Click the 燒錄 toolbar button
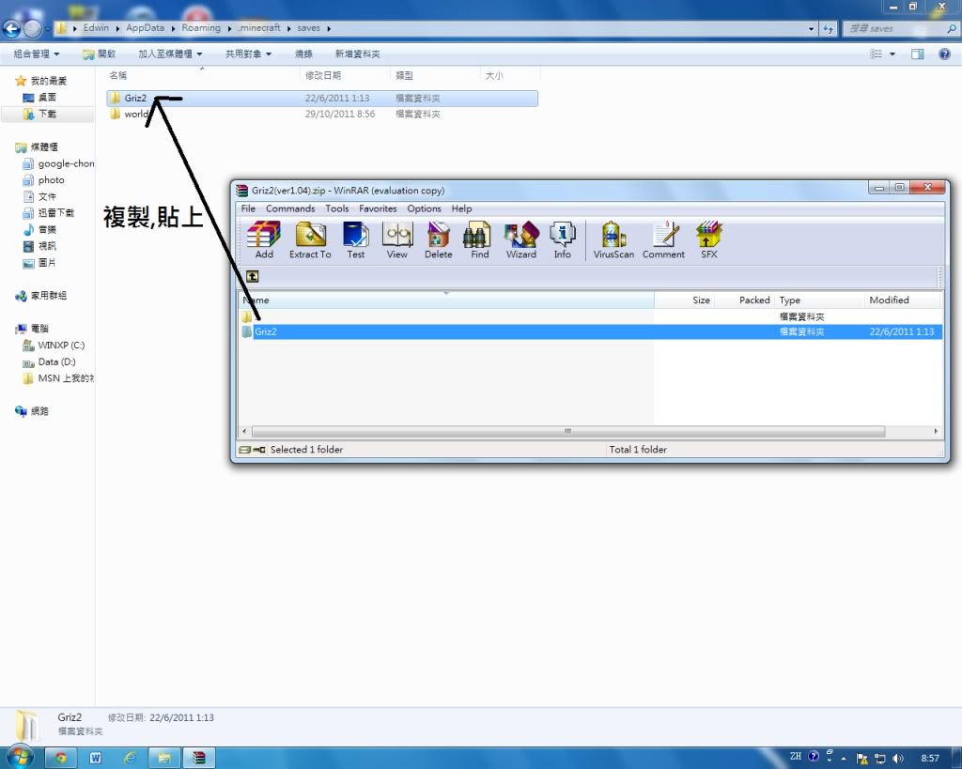 click(303, 54)
